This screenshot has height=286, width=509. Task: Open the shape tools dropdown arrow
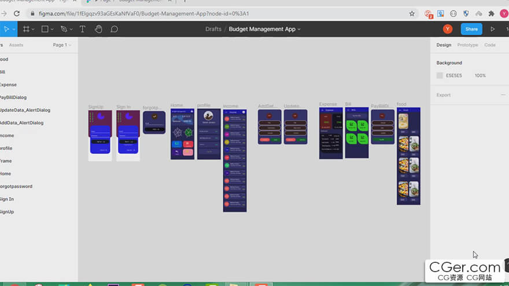(x=52, y=29)
